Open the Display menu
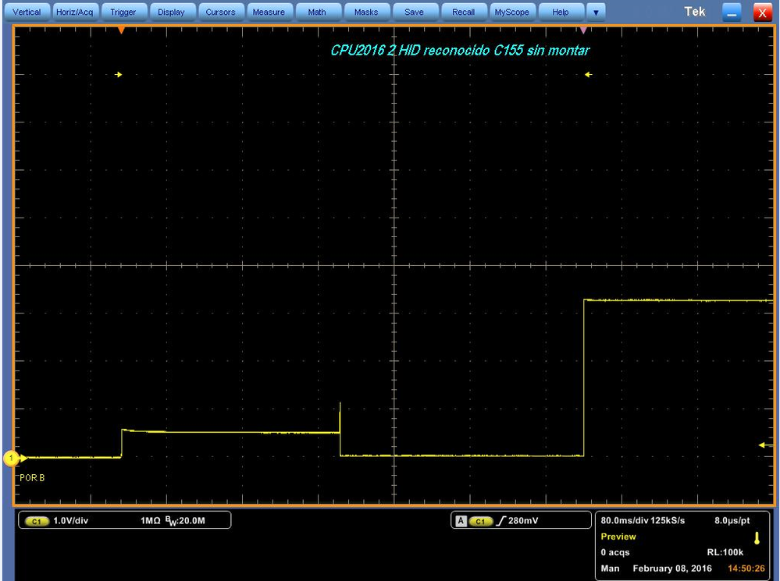The image size is (780, 581). tap(171, 12)
